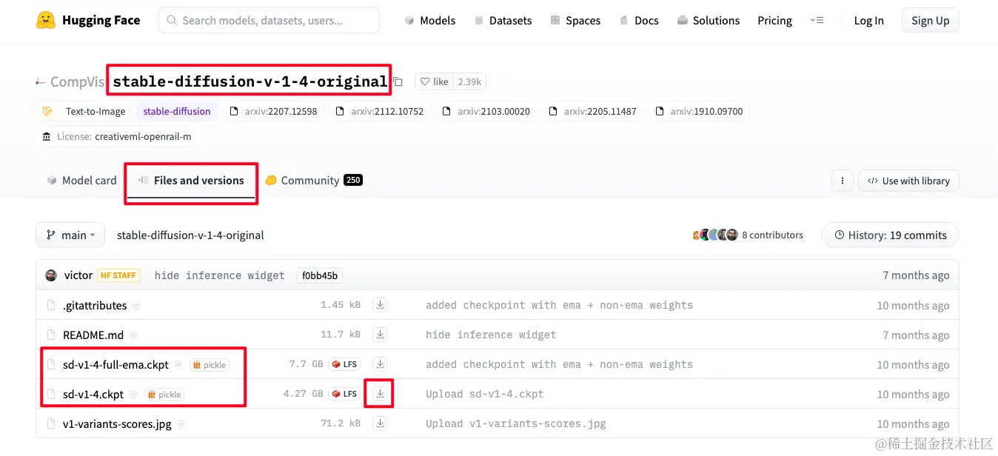Viewport: 998px width, 456px height.
Task: Go to Datasets in the navbar
Action: coord(503,20)
